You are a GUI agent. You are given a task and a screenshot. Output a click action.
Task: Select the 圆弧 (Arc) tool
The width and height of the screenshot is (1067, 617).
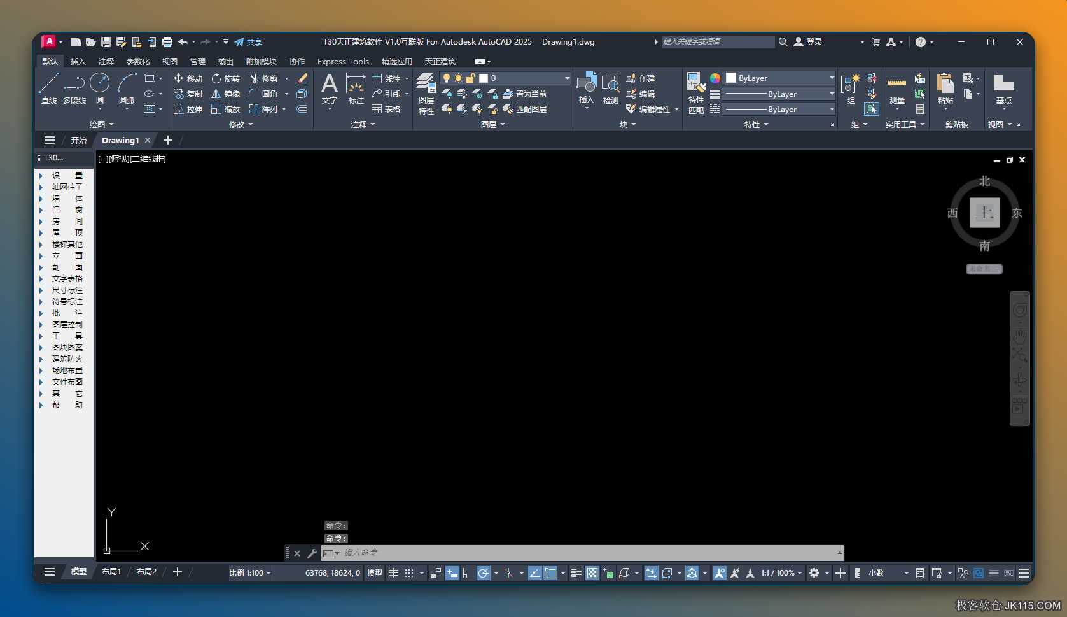pyautogui.click(x=127, y=89)
